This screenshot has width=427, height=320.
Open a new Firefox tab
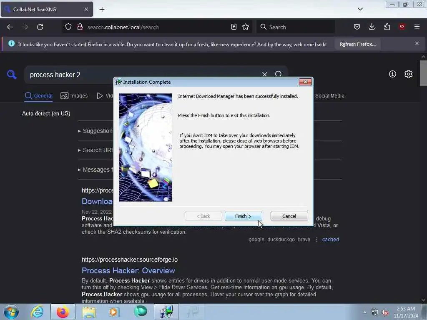[x=102, y=10]
